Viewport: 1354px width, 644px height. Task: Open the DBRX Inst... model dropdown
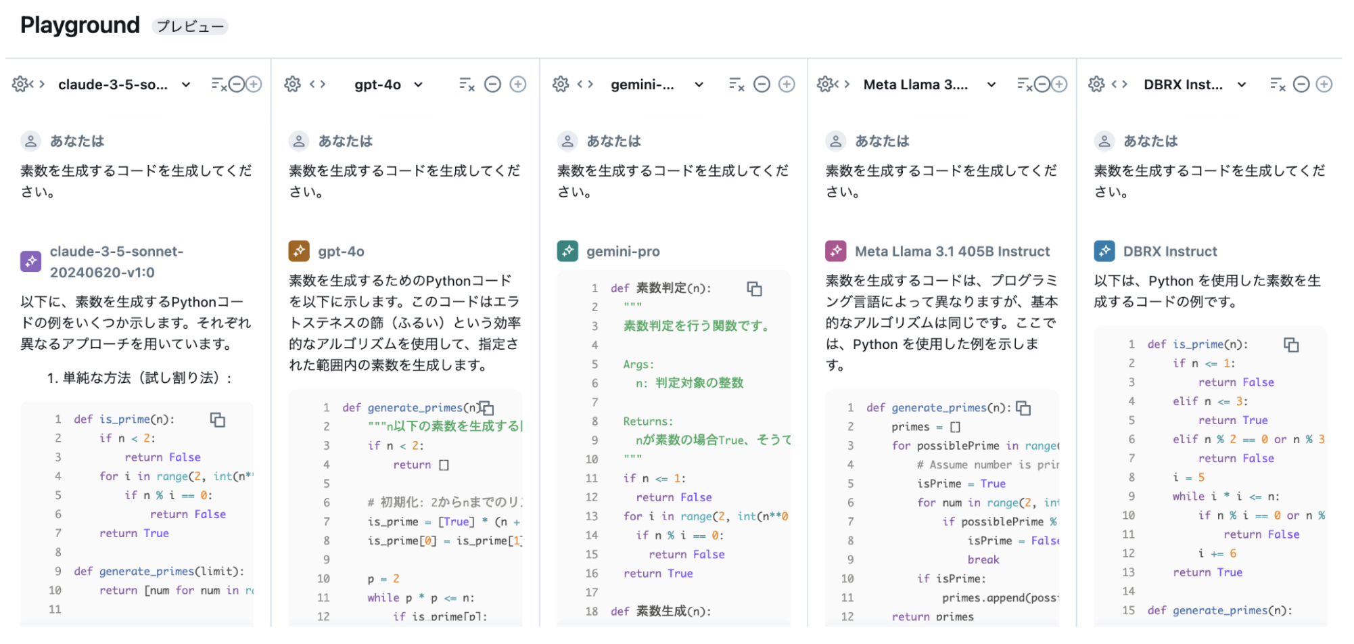click(x=1195, y=85)
